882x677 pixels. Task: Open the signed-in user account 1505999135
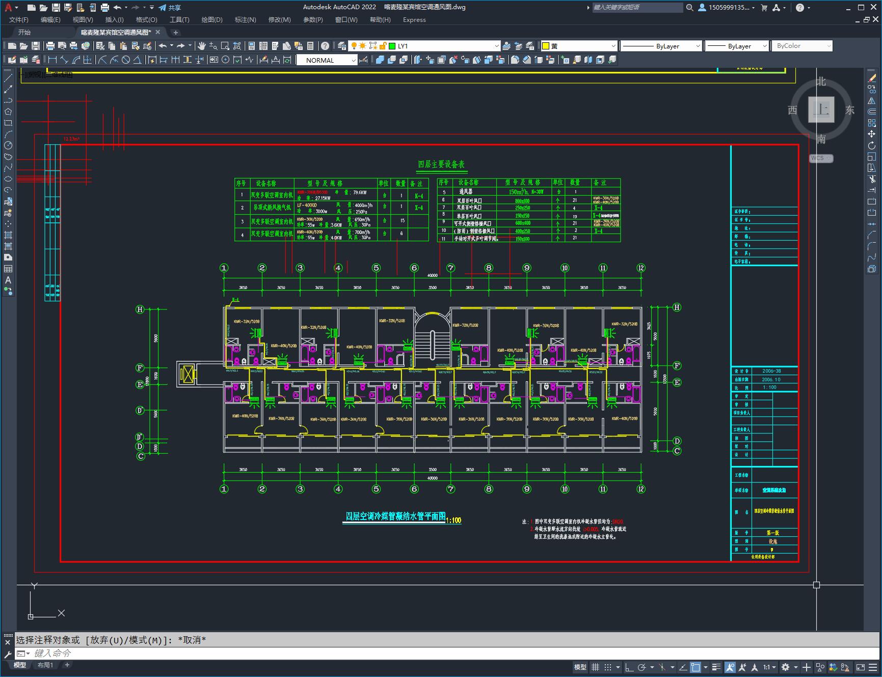[727, 8]
